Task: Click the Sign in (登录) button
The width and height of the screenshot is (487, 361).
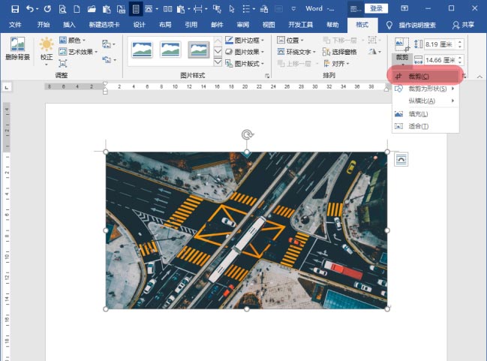Action: coord(377,8)
